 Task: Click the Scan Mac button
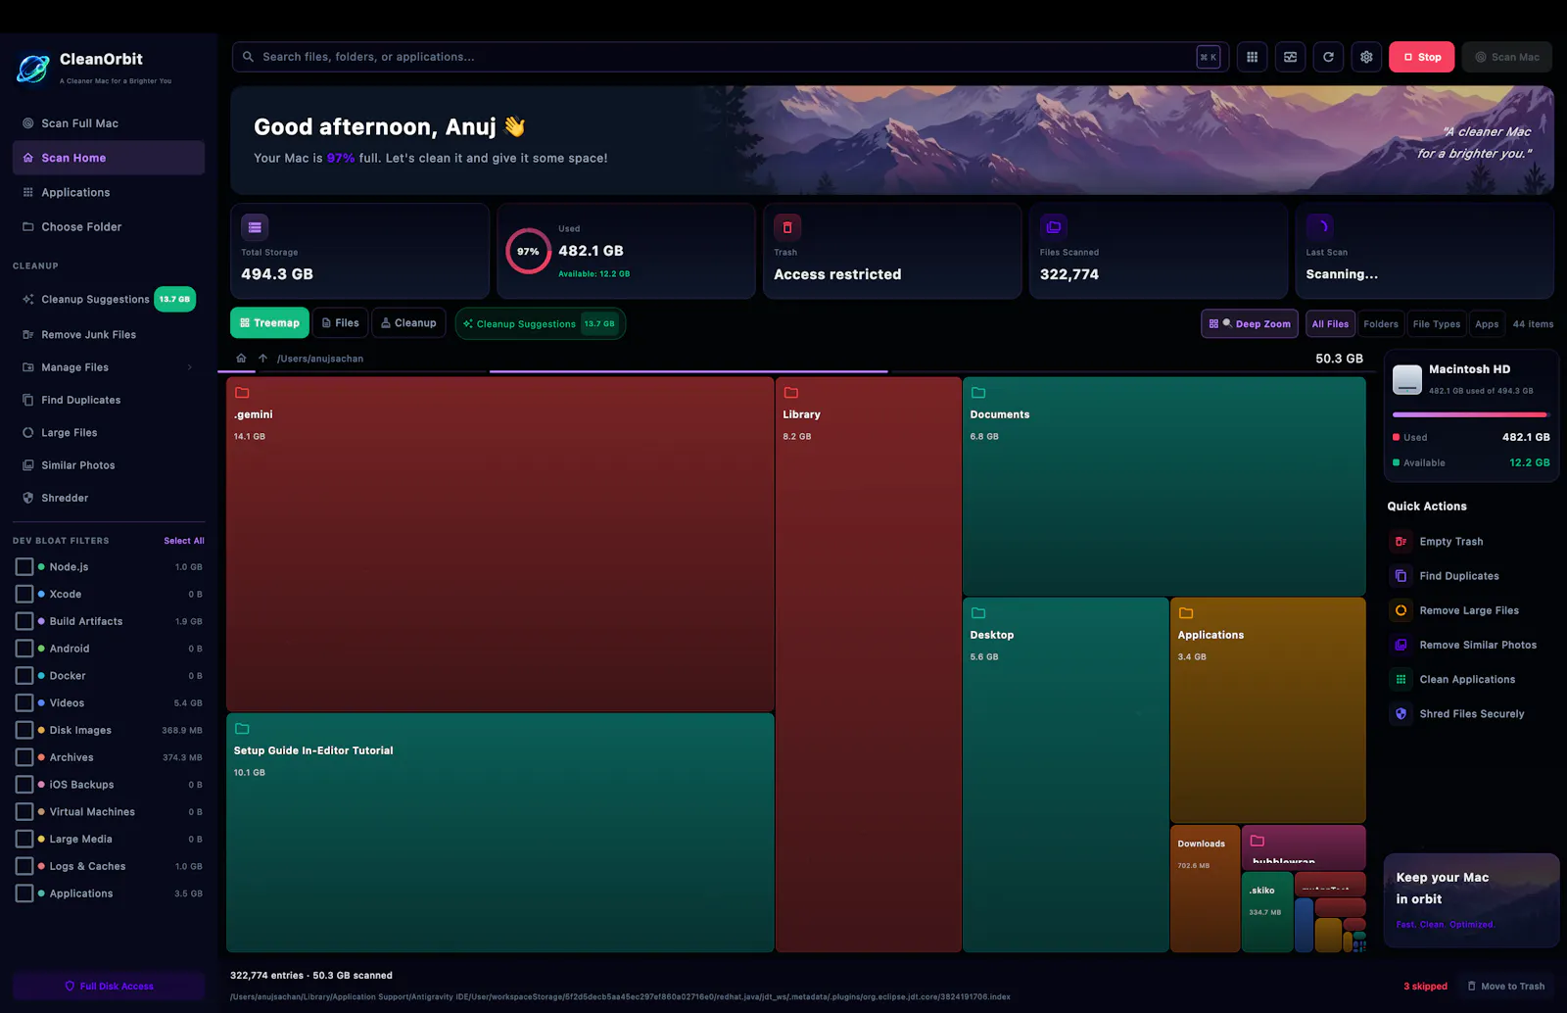tap(1507, 57)
